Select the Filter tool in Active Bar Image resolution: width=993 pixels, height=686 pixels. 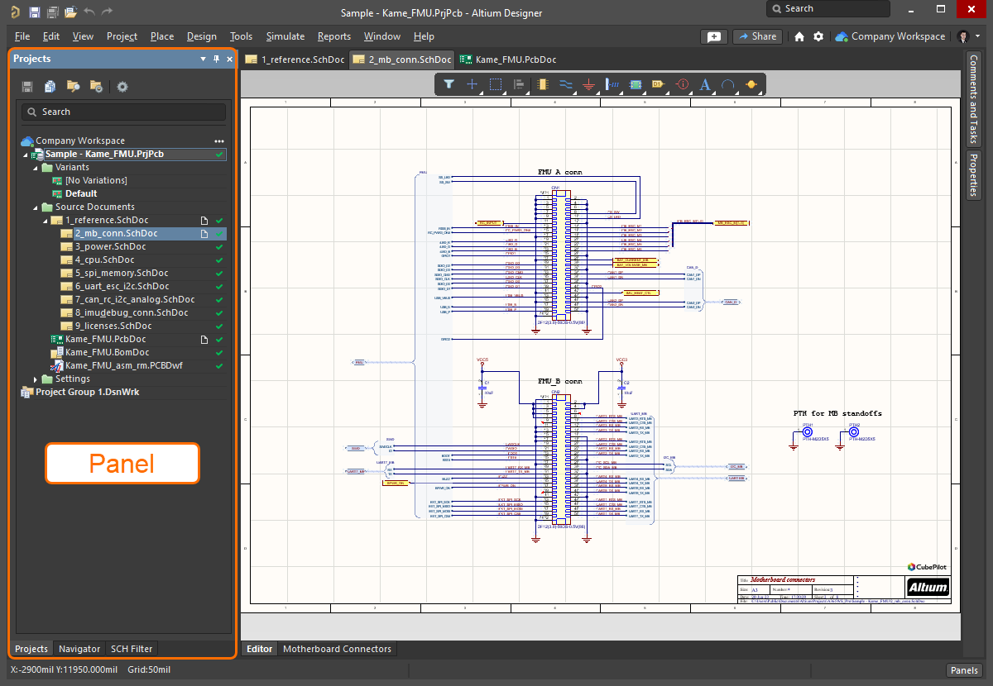coord(449,84)
